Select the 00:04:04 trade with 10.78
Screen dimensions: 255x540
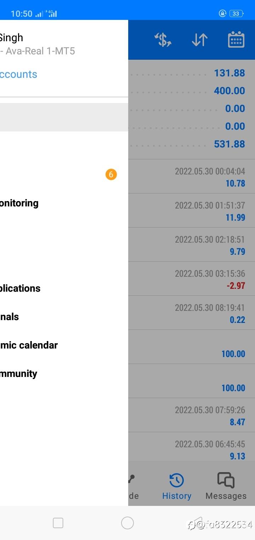point(192,177)
